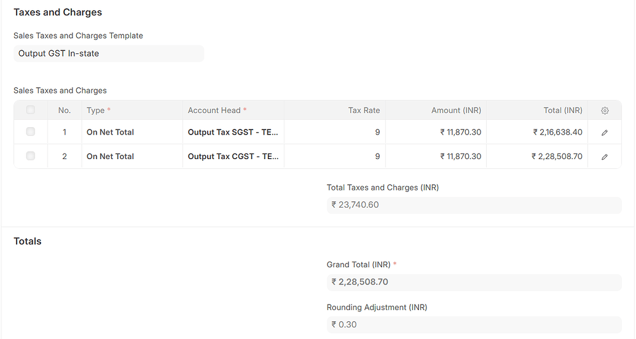Click tax rate 9 in CGST row
This screenshot has height=339, width=636.
tap(335, 156)
